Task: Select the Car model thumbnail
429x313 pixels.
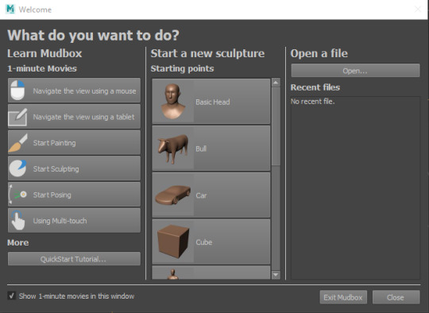Action: 173,195
